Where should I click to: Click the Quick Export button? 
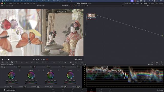tap(127, 3)
